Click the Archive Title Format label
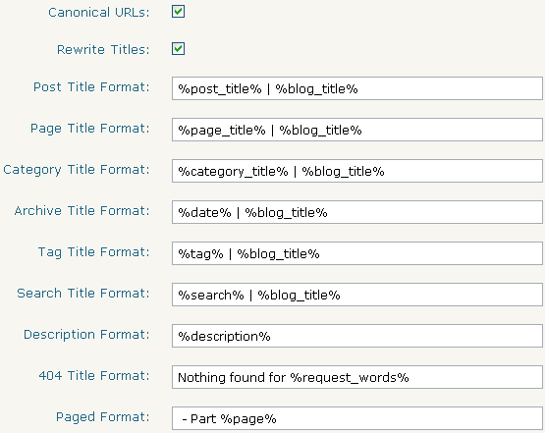 coord(82,211)
